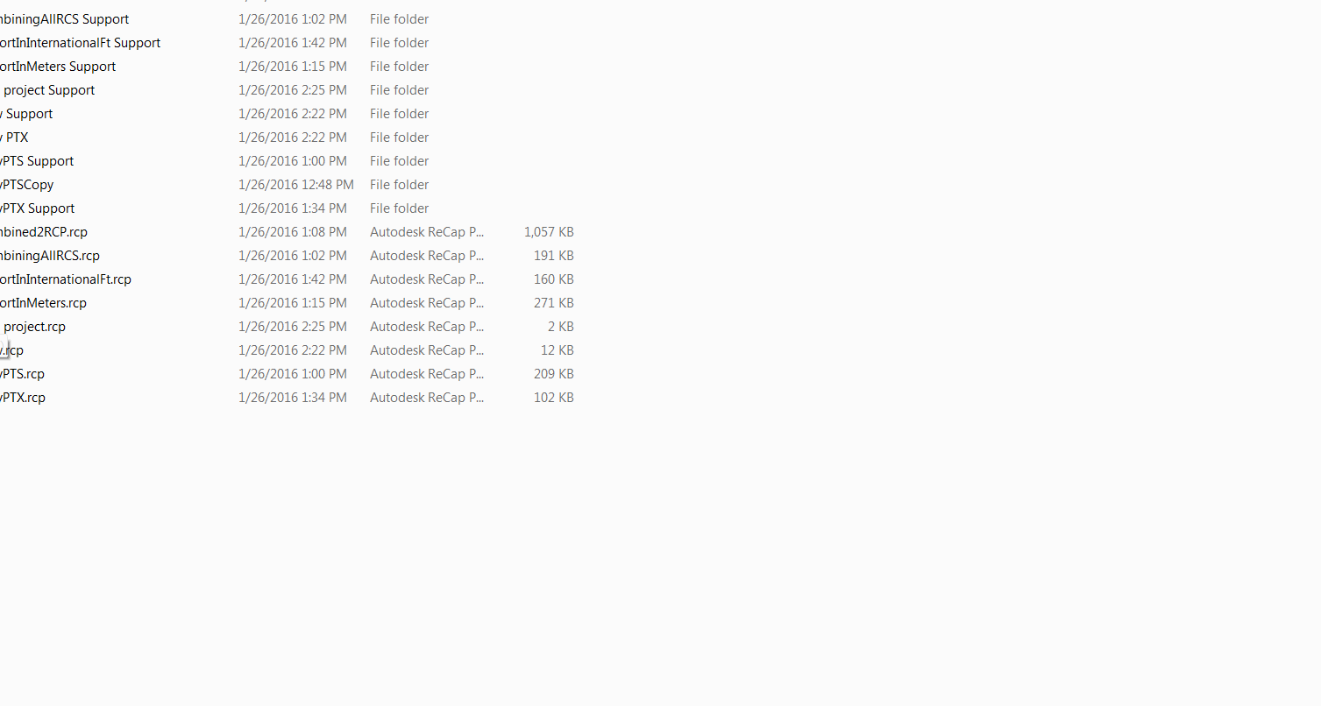Select the 'PTX Support' folder dated 1:34 PM

coord(38,208)
